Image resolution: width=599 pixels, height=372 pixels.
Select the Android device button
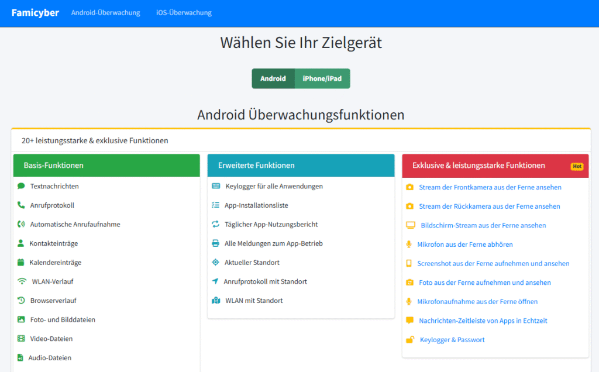(273, 78)
